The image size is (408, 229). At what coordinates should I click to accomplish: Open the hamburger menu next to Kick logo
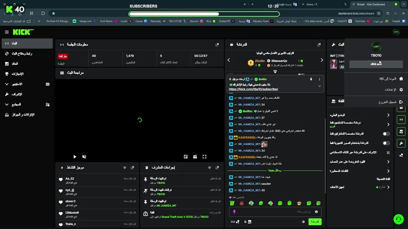(x=7, y=32)
